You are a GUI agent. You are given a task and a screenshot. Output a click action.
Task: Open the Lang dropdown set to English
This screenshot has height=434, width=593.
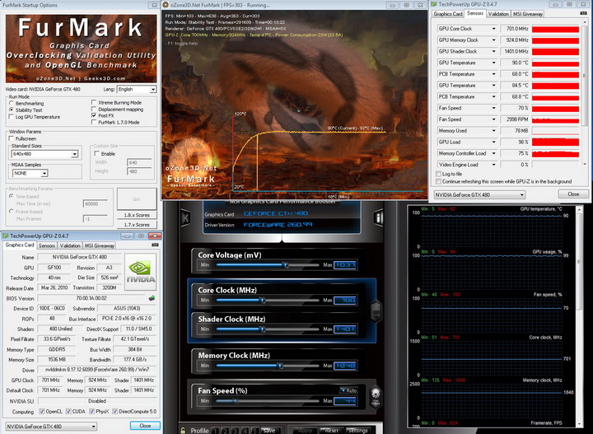[x=136, y=89]
